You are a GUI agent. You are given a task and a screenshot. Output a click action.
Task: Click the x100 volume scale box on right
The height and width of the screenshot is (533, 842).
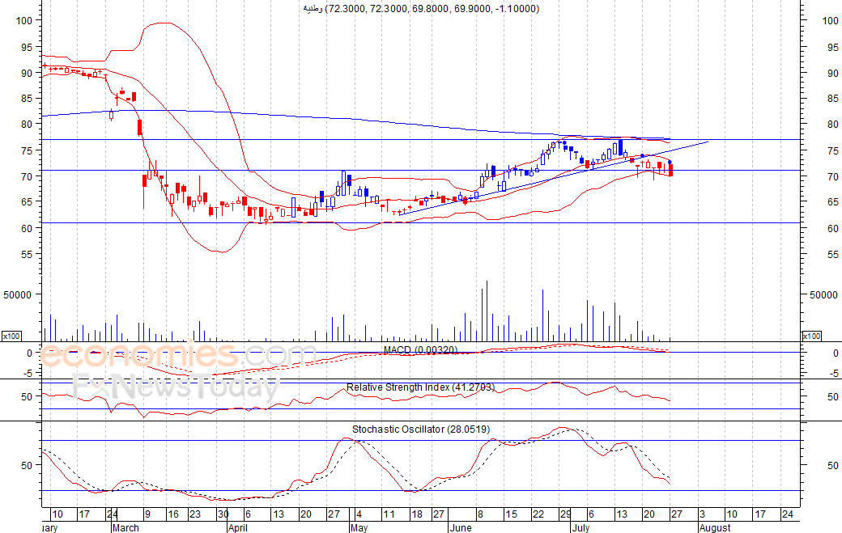(811, 336)
